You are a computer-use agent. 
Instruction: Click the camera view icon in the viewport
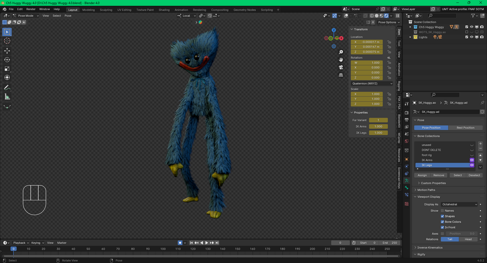[341, 67]
